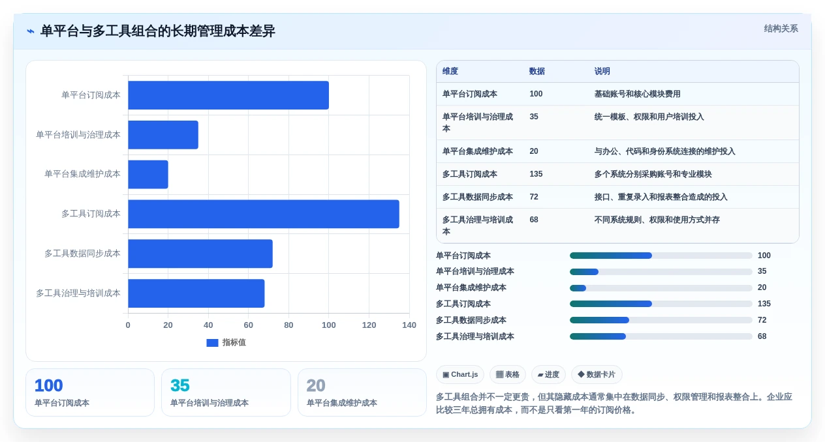
Task: Click the 多工具订阅成本 progress bar
Action: pyautogui.click(x=661, y=304)
